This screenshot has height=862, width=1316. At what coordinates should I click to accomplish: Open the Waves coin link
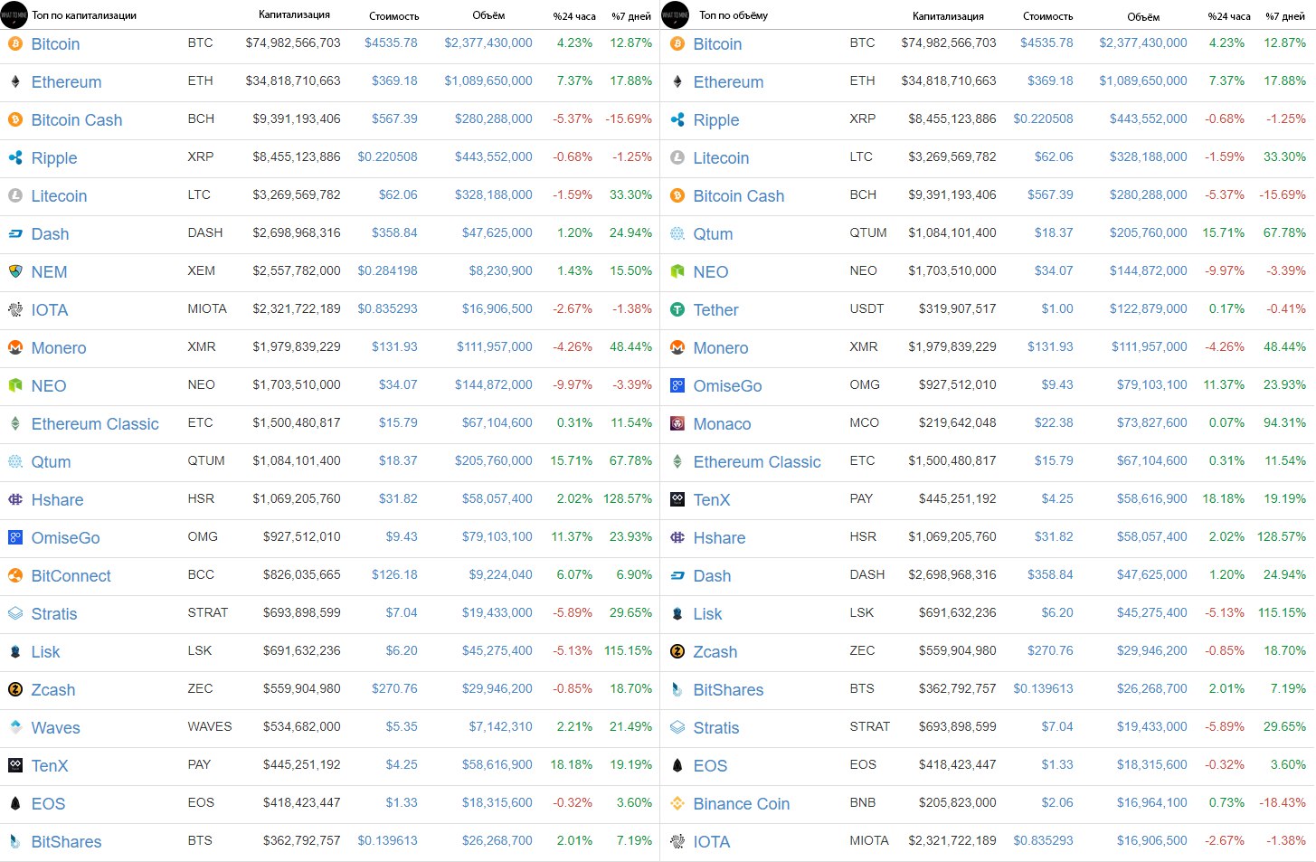click(x=55, y=728)
